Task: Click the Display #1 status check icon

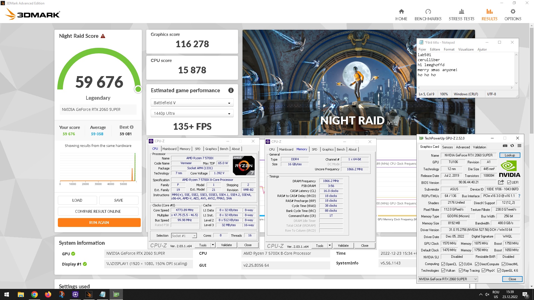Action: [x=85, y=264]
